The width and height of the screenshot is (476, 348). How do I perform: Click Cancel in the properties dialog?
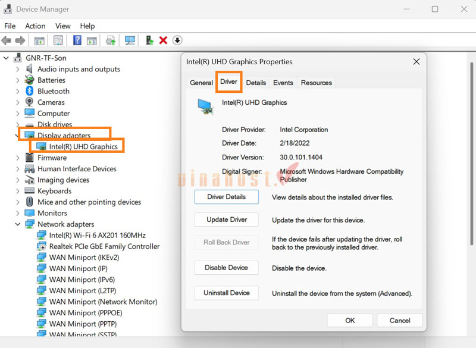click(x=399, y=321)
